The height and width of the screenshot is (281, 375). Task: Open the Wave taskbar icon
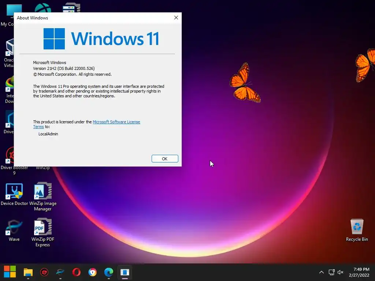(60, 272)
